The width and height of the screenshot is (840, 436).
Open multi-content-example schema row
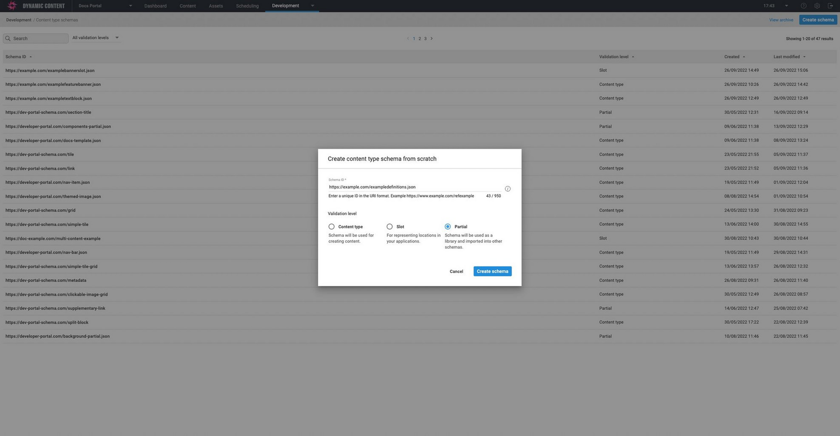coord(420,238)
